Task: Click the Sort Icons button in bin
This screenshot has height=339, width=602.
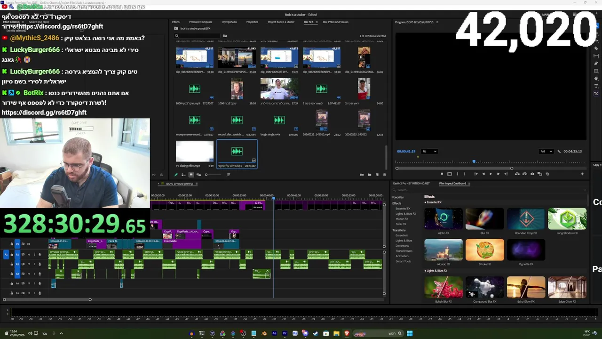Action: 229,175
